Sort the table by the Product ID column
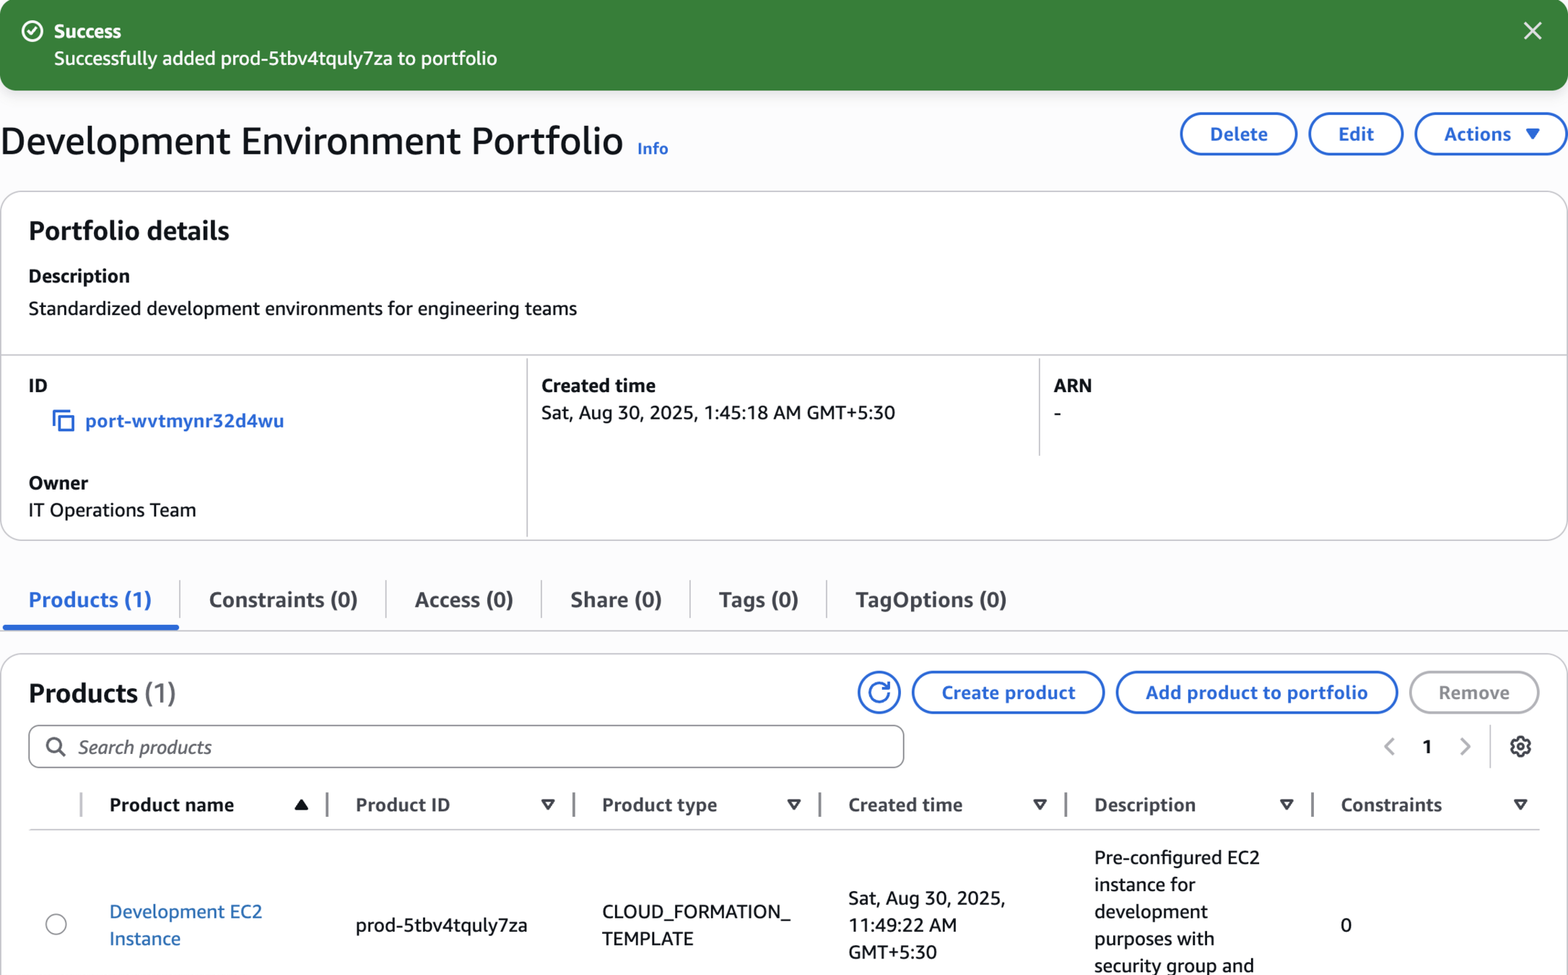1568x975 pixels. click(x=547, y=805)
